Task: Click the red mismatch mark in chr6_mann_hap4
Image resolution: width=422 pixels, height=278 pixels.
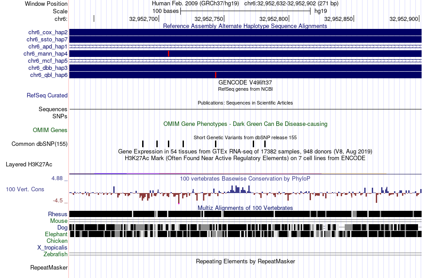Action: point(168,54)
